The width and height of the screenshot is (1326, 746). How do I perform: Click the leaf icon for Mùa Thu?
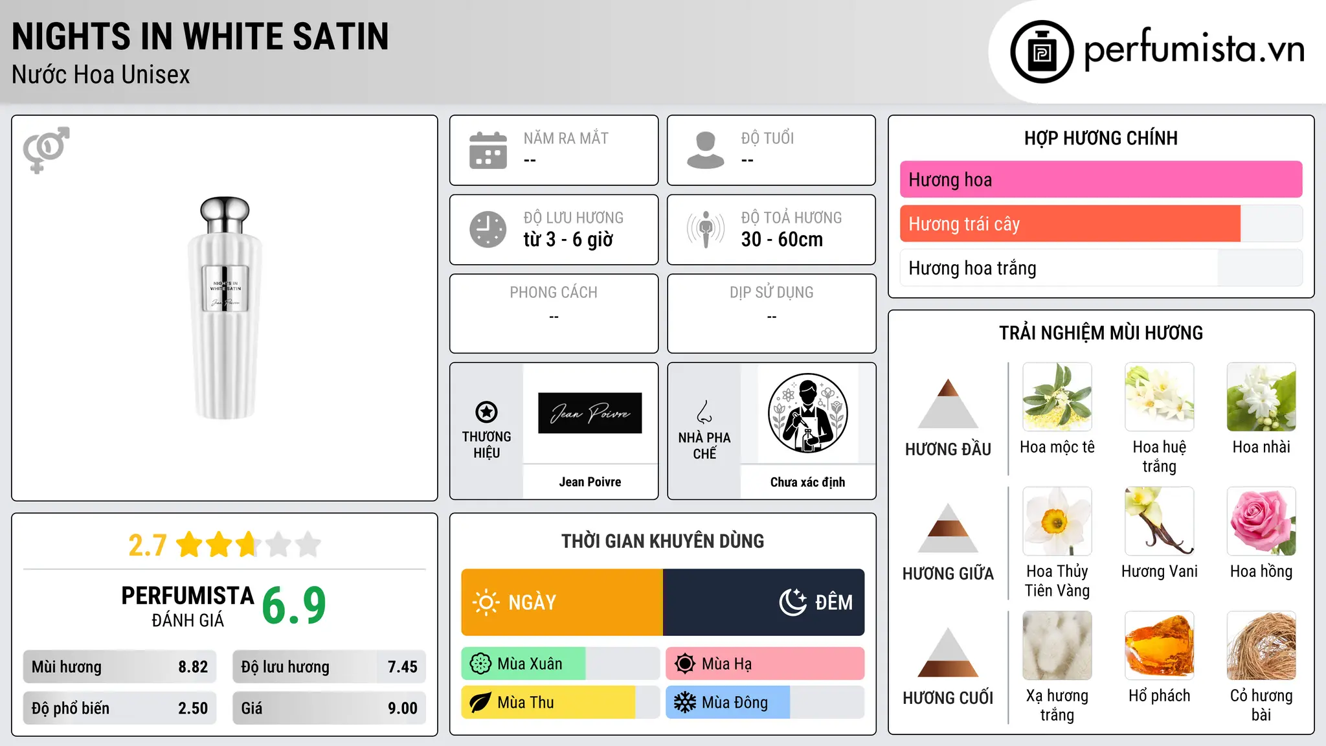(480, 703)
